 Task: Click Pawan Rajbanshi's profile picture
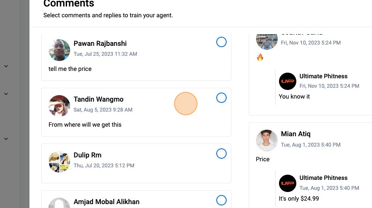(x=60, y=50)
